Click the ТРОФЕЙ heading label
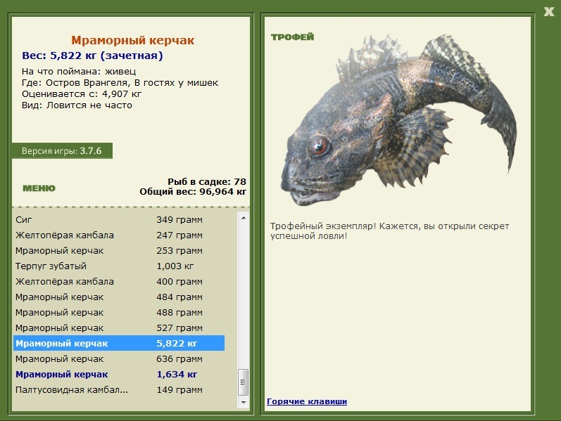This screenshot has height=421, width=561. click(292, 37)
